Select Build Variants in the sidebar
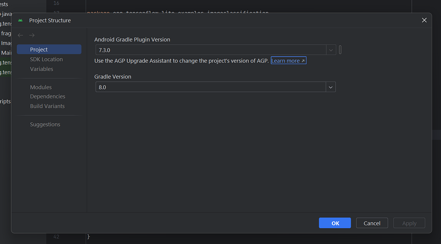The height and width of the screenshot is (244, 441). [x=47, y=106]
